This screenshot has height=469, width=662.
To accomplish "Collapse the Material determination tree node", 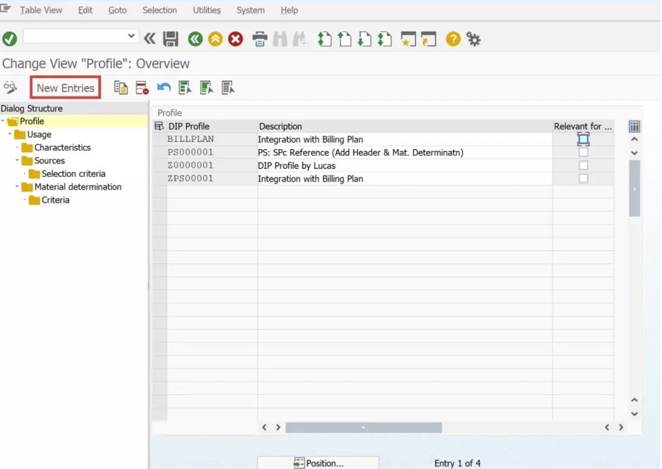I will [17, 186].
